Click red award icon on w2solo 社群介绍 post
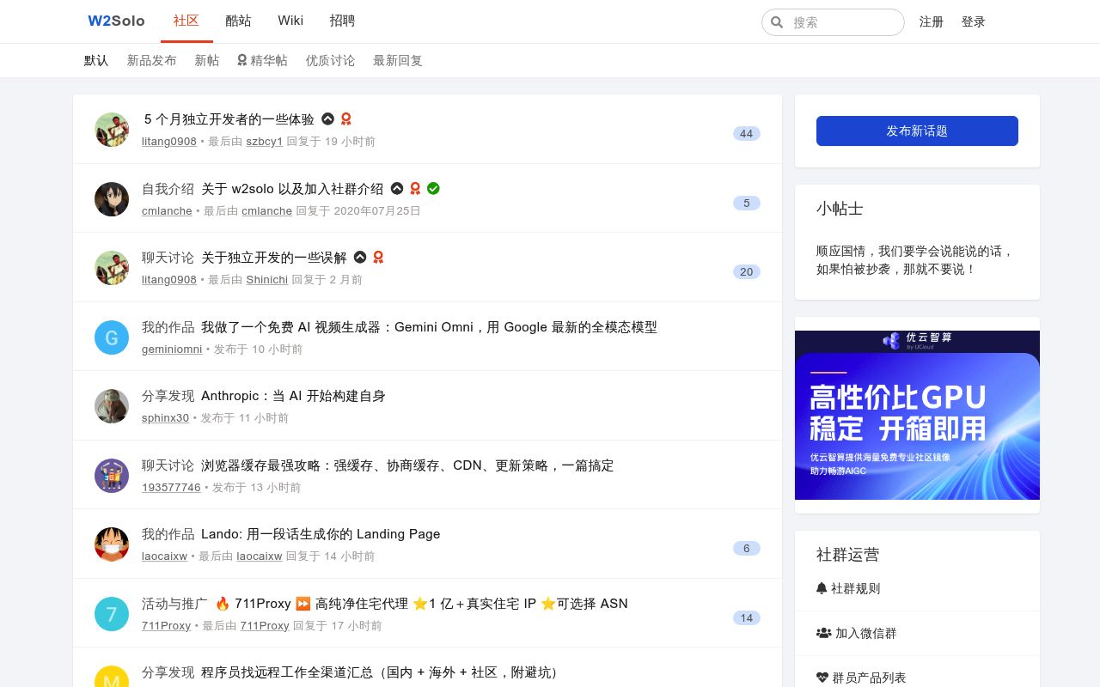 click(415, 188)
